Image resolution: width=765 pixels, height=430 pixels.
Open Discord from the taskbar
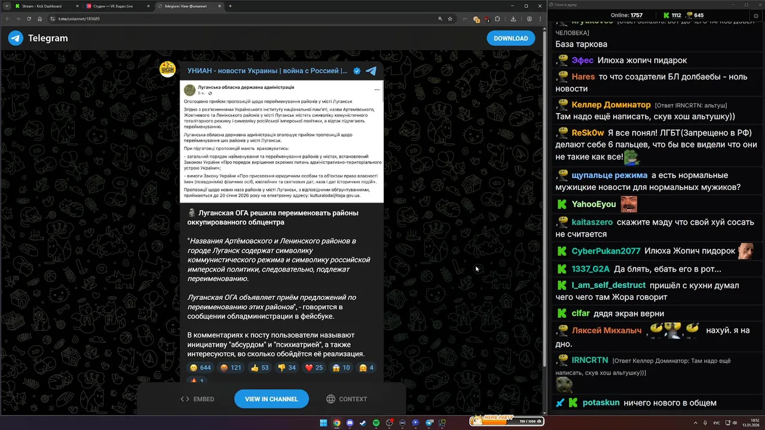point(350,423)
